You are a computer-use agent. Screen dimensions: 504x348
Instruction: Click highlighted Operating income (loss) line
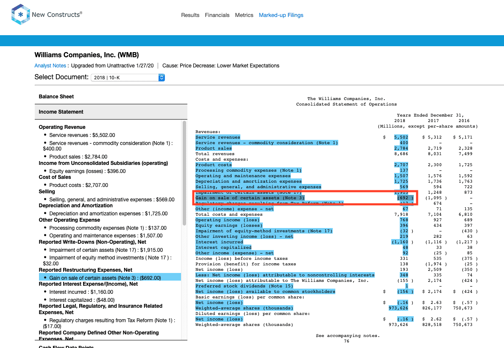coord(228,220)
